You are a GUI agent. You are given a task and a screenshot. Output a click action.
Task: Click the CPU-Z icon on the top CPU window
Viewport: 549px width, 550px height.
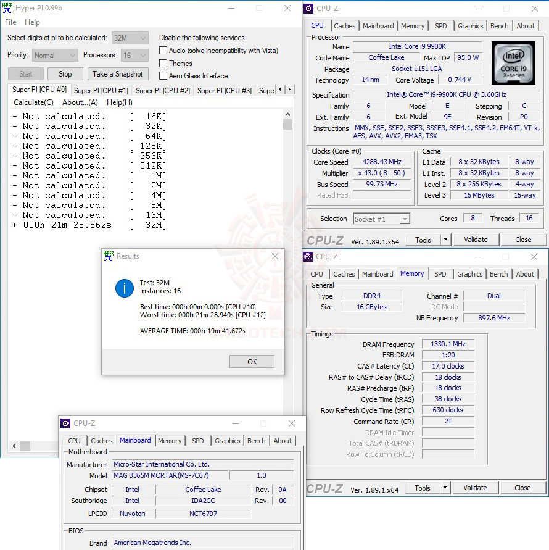click(x=308, y=8)
